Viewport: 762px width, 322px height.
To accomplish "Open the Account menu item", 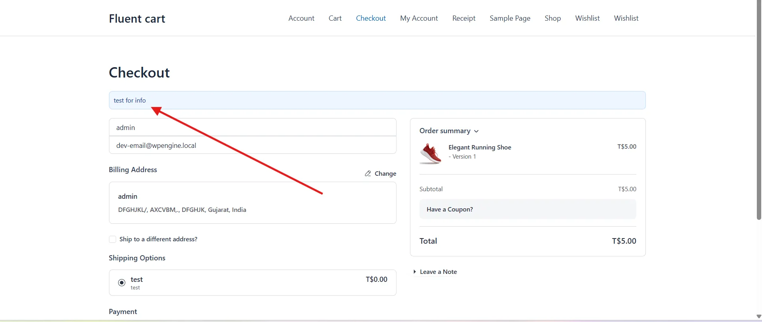I will point(301,18).
